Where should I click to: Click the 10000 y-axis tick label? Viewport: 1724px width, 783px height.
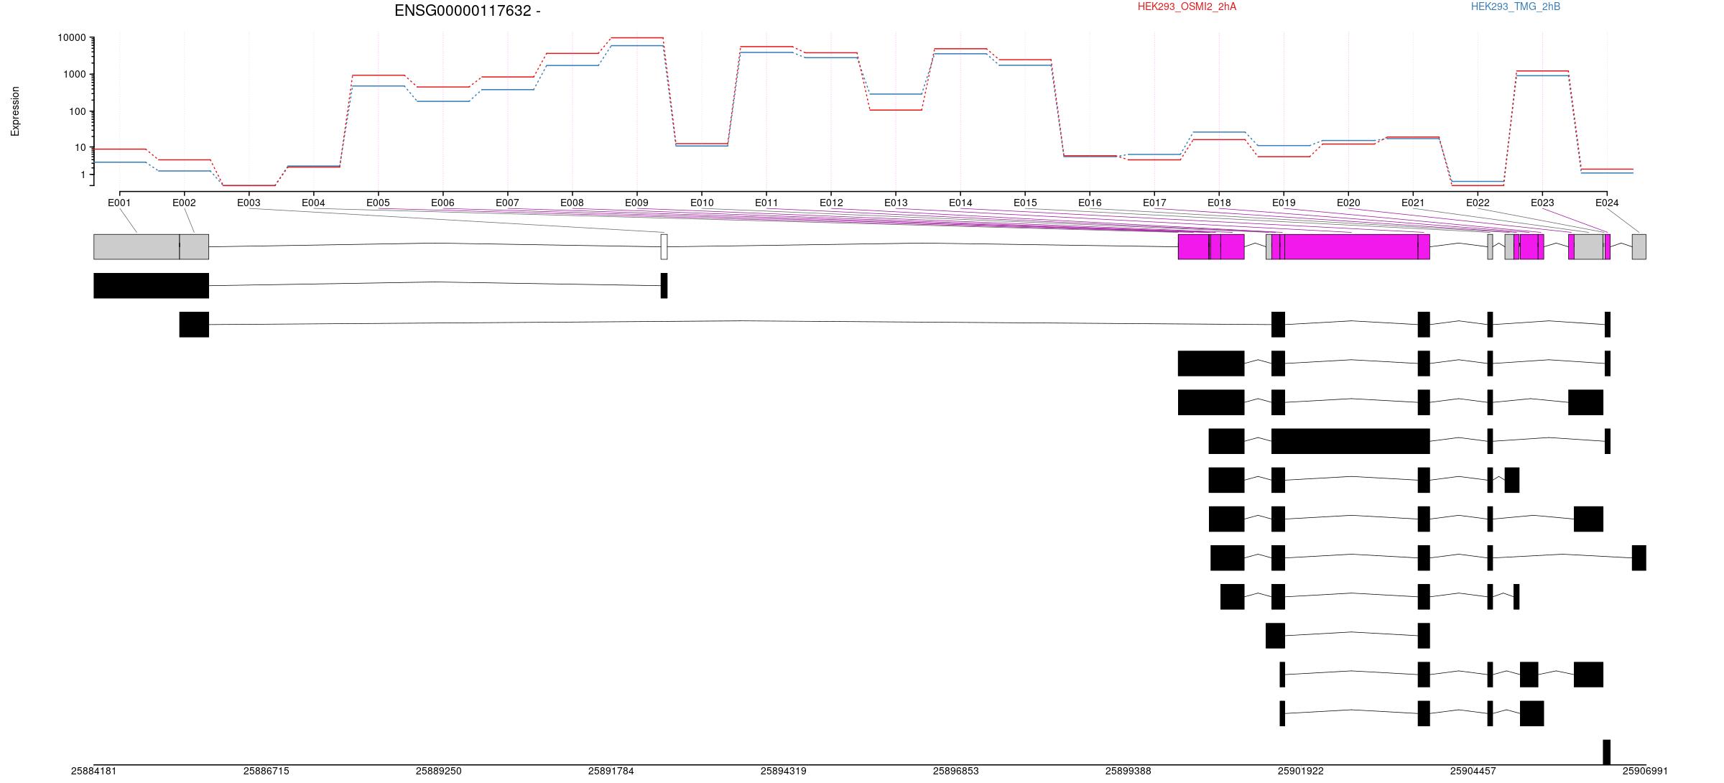click(x=71, y=38)
